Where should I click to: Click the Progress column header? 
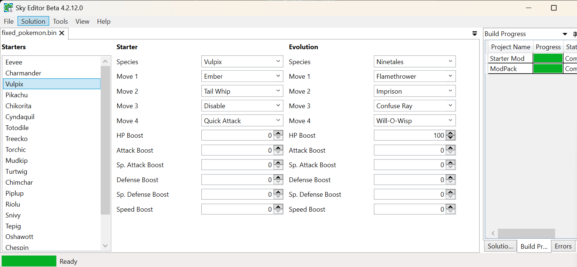click(548, 47)
